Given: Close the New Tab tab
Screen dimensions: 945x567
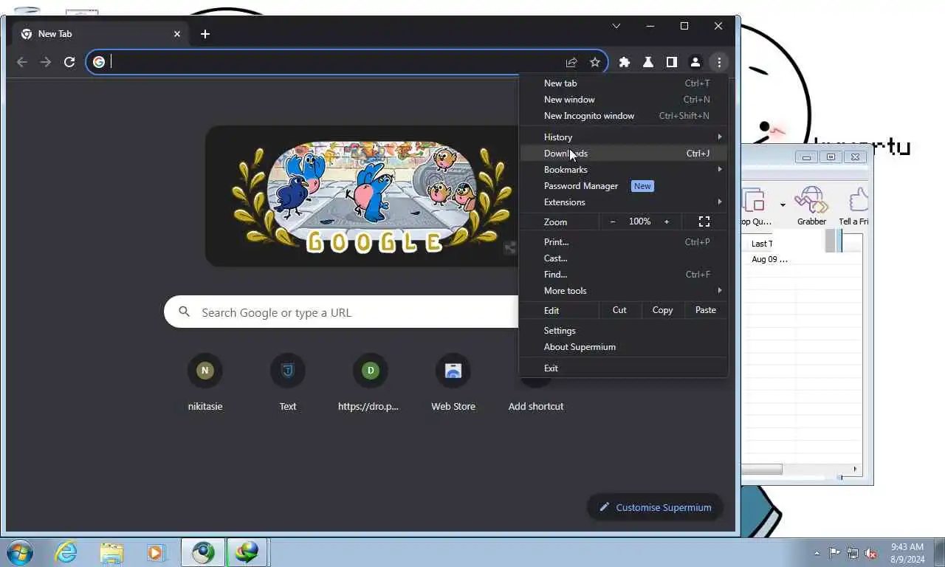Looking at the screenshot, I should tap(177, 34).
